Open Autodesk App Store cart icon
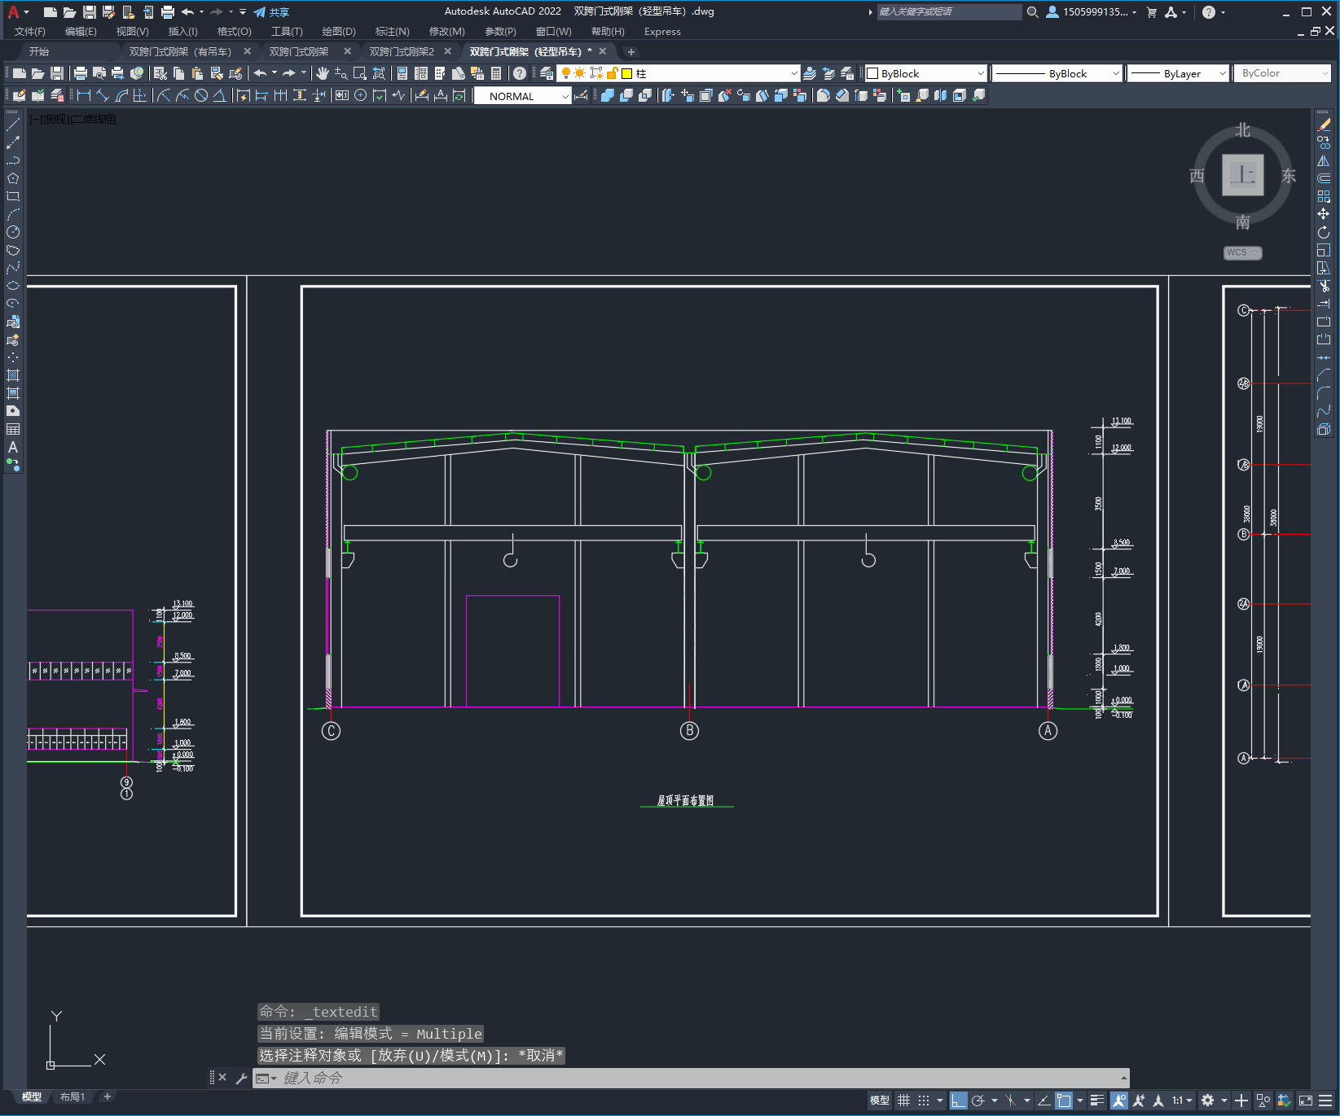The image size is (1340, 1116). click(x=1151, y=11)
